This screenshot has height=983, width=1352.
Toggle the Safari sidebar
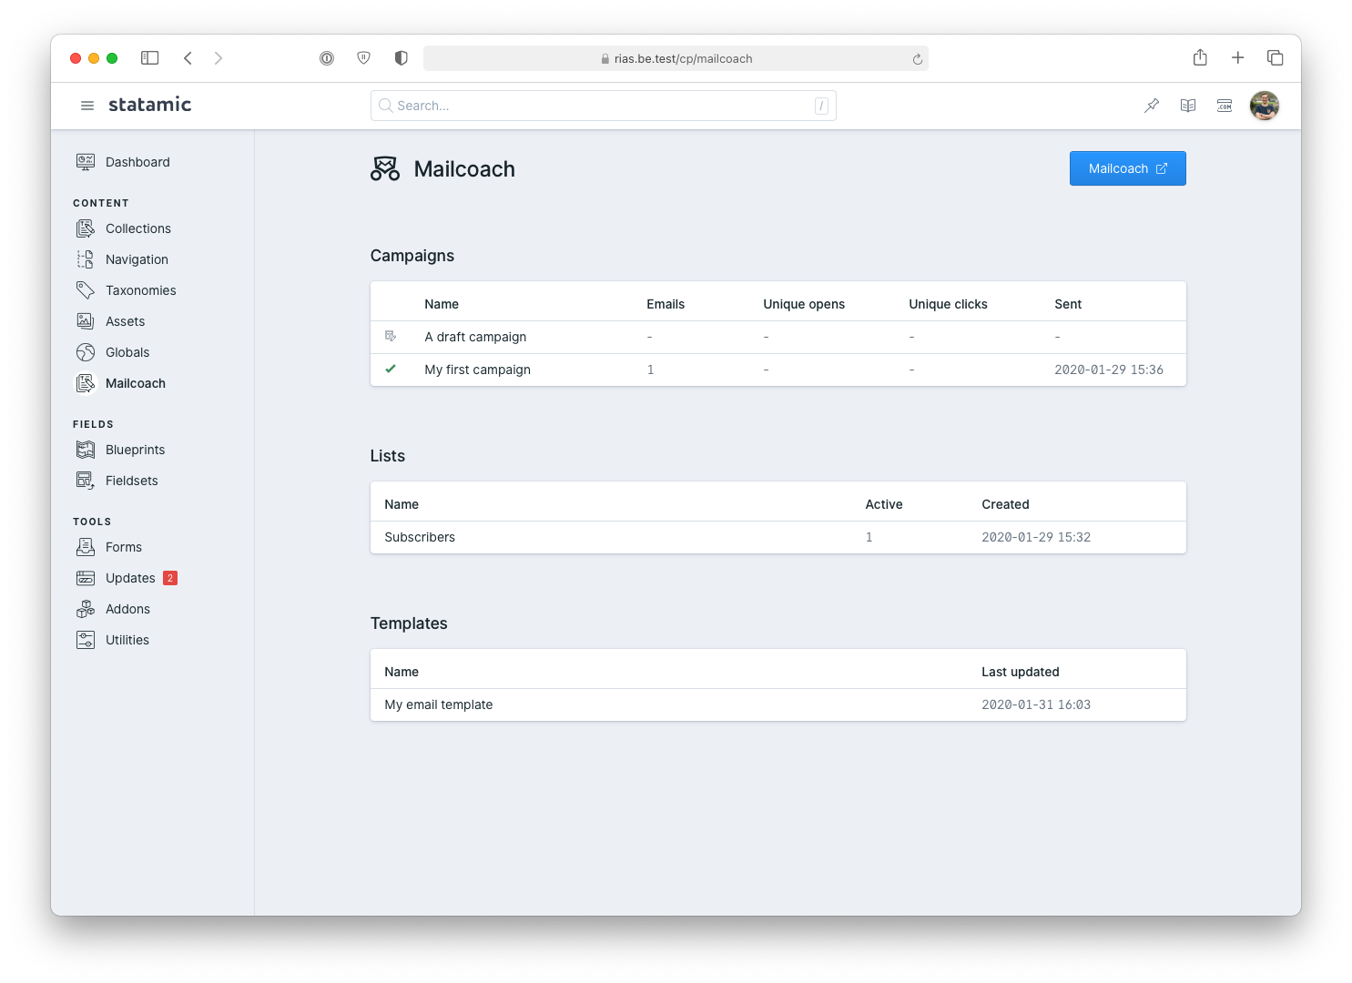[150, 58]
